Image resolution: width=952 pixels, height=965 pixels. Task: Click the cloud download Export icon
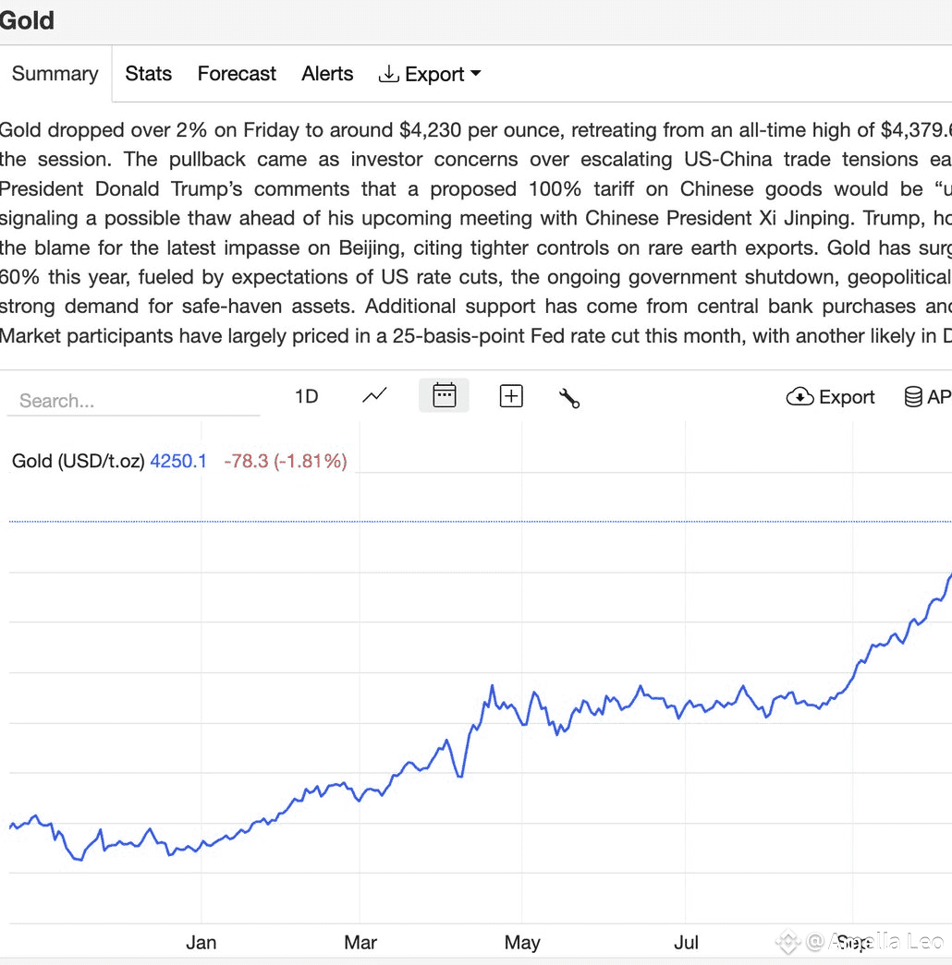click(799, 397)
